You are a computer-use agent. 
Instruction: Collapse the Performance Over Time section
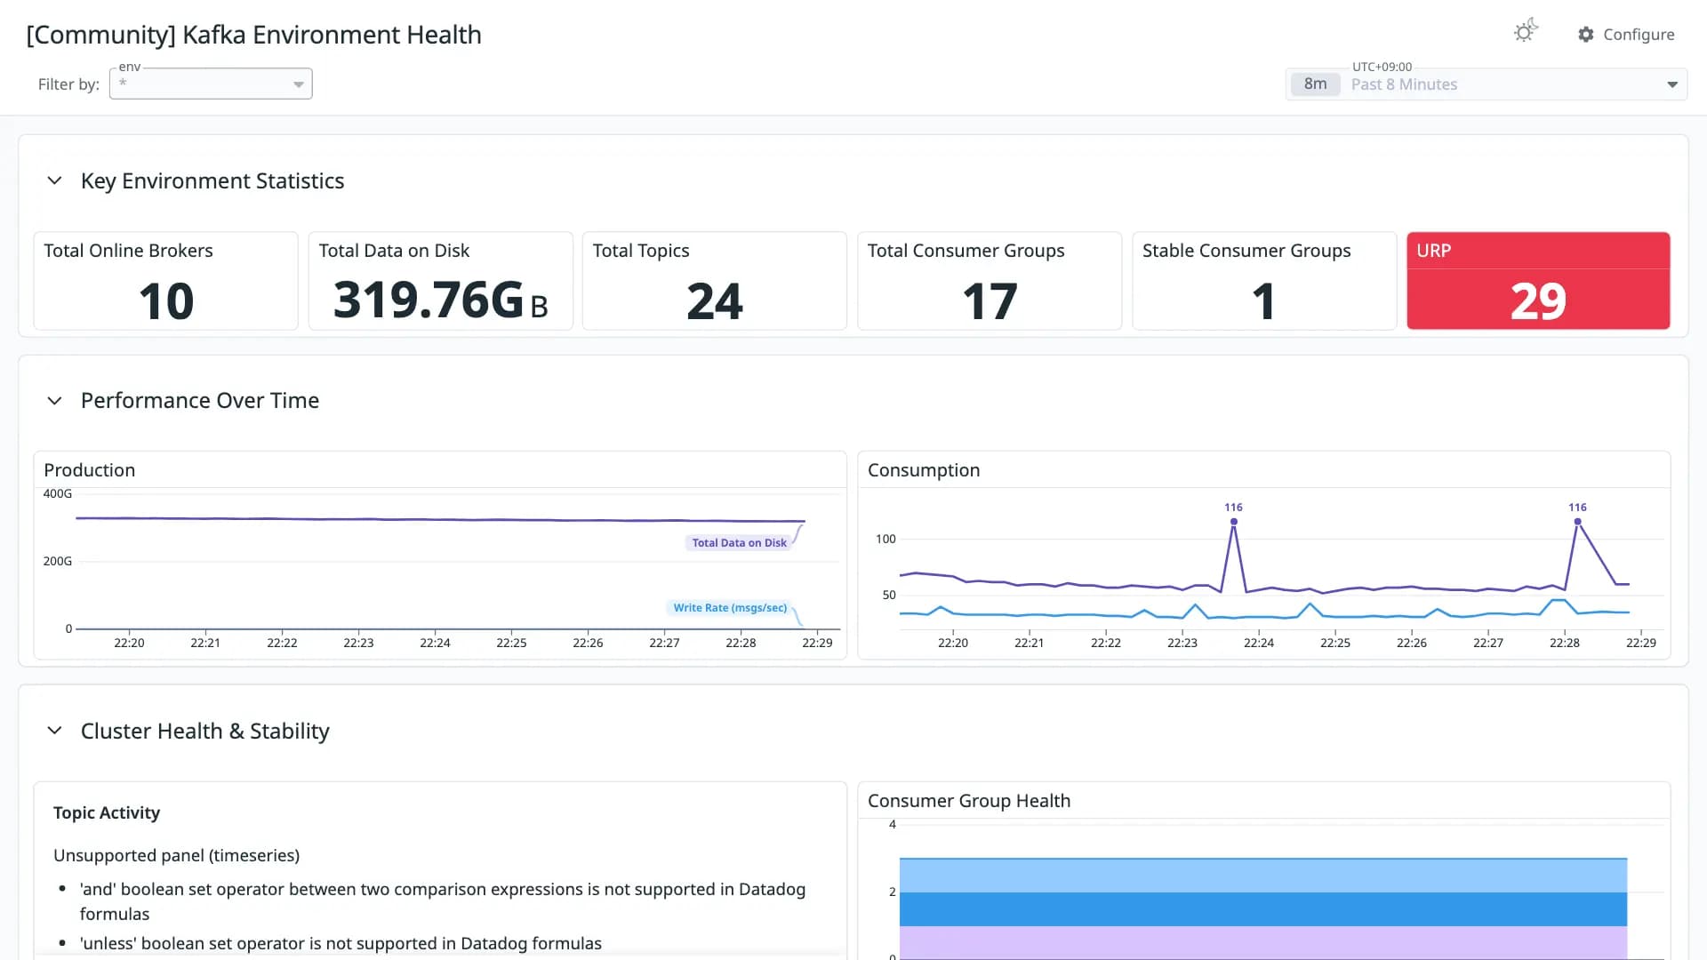pyautogui.click(x=54, y=401)
